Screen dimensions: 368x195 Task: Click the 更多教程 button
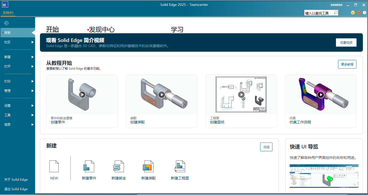pyautogui.click(x=347, y=64)
